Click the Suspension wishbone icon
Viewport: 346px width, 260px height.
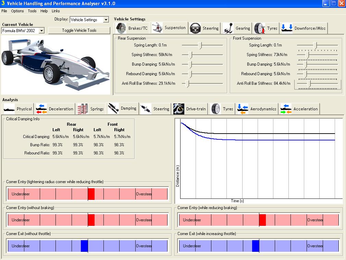point(157,28)
